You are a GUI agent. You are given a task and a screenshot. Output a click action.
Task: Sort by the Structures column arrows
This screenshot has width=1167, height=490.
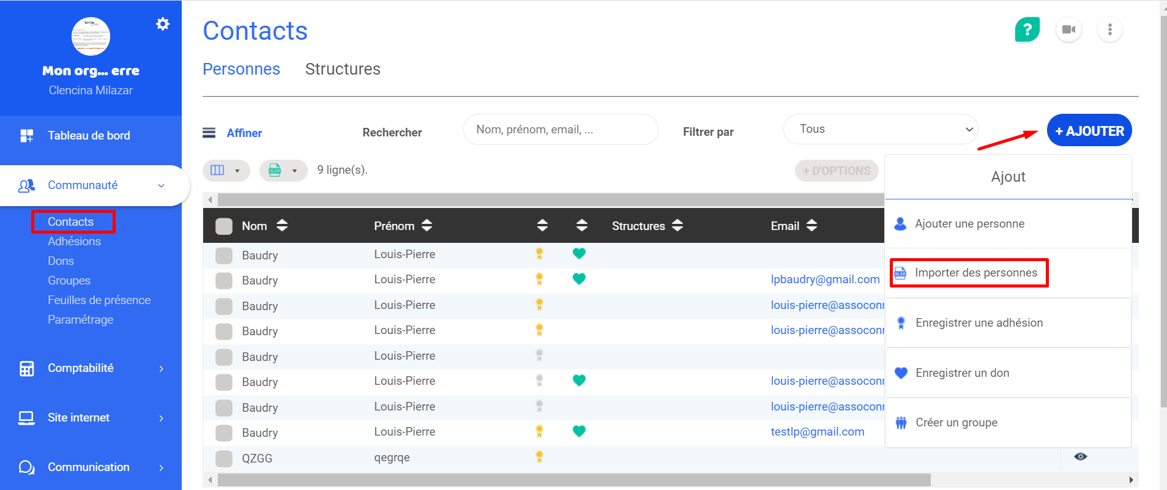pos(677,226)
